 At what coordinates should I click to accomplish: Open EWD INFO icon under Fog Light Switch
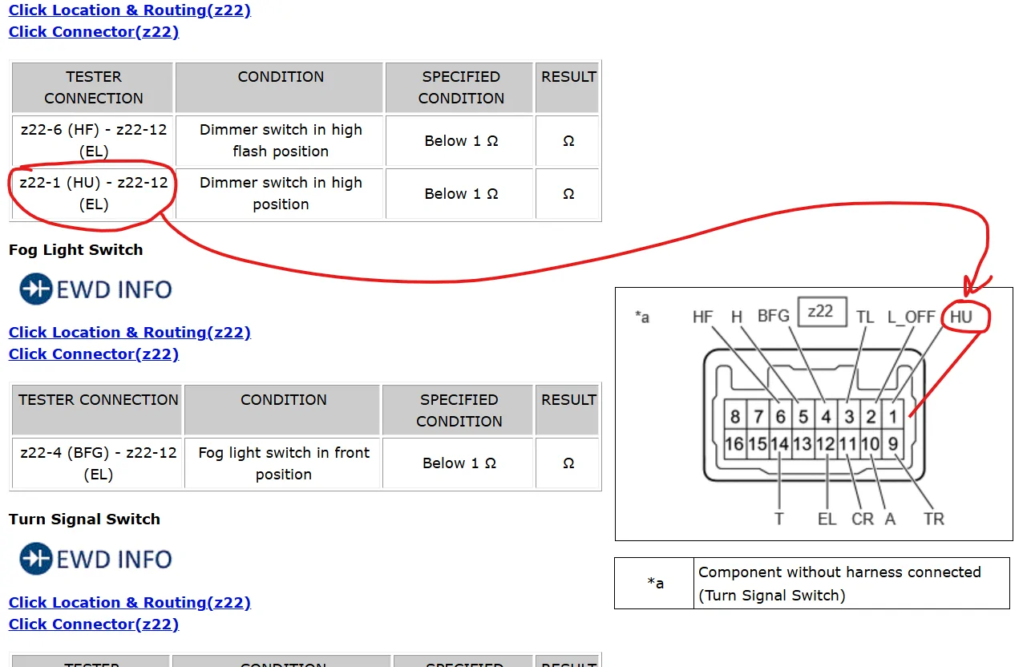pyautogui.click(x=95, y=289)
